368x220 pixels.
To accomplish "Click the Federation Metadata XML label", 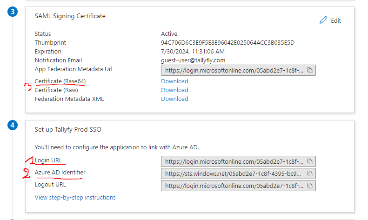I will click(x=69, y=99).
